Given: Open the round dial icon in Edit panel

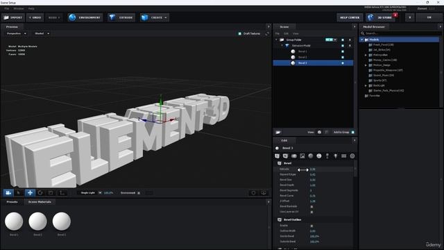Looking at the screenshot, I should point(319,156).
